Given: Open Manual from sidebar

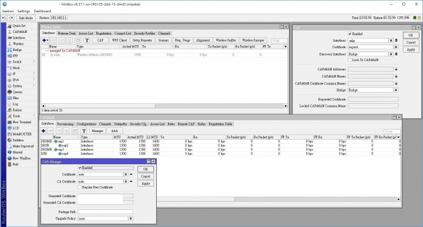Looking at the screenshot, I should pos(17,152).
